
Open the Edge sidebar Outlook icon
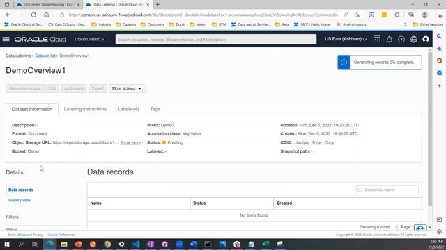click(439, 73)
